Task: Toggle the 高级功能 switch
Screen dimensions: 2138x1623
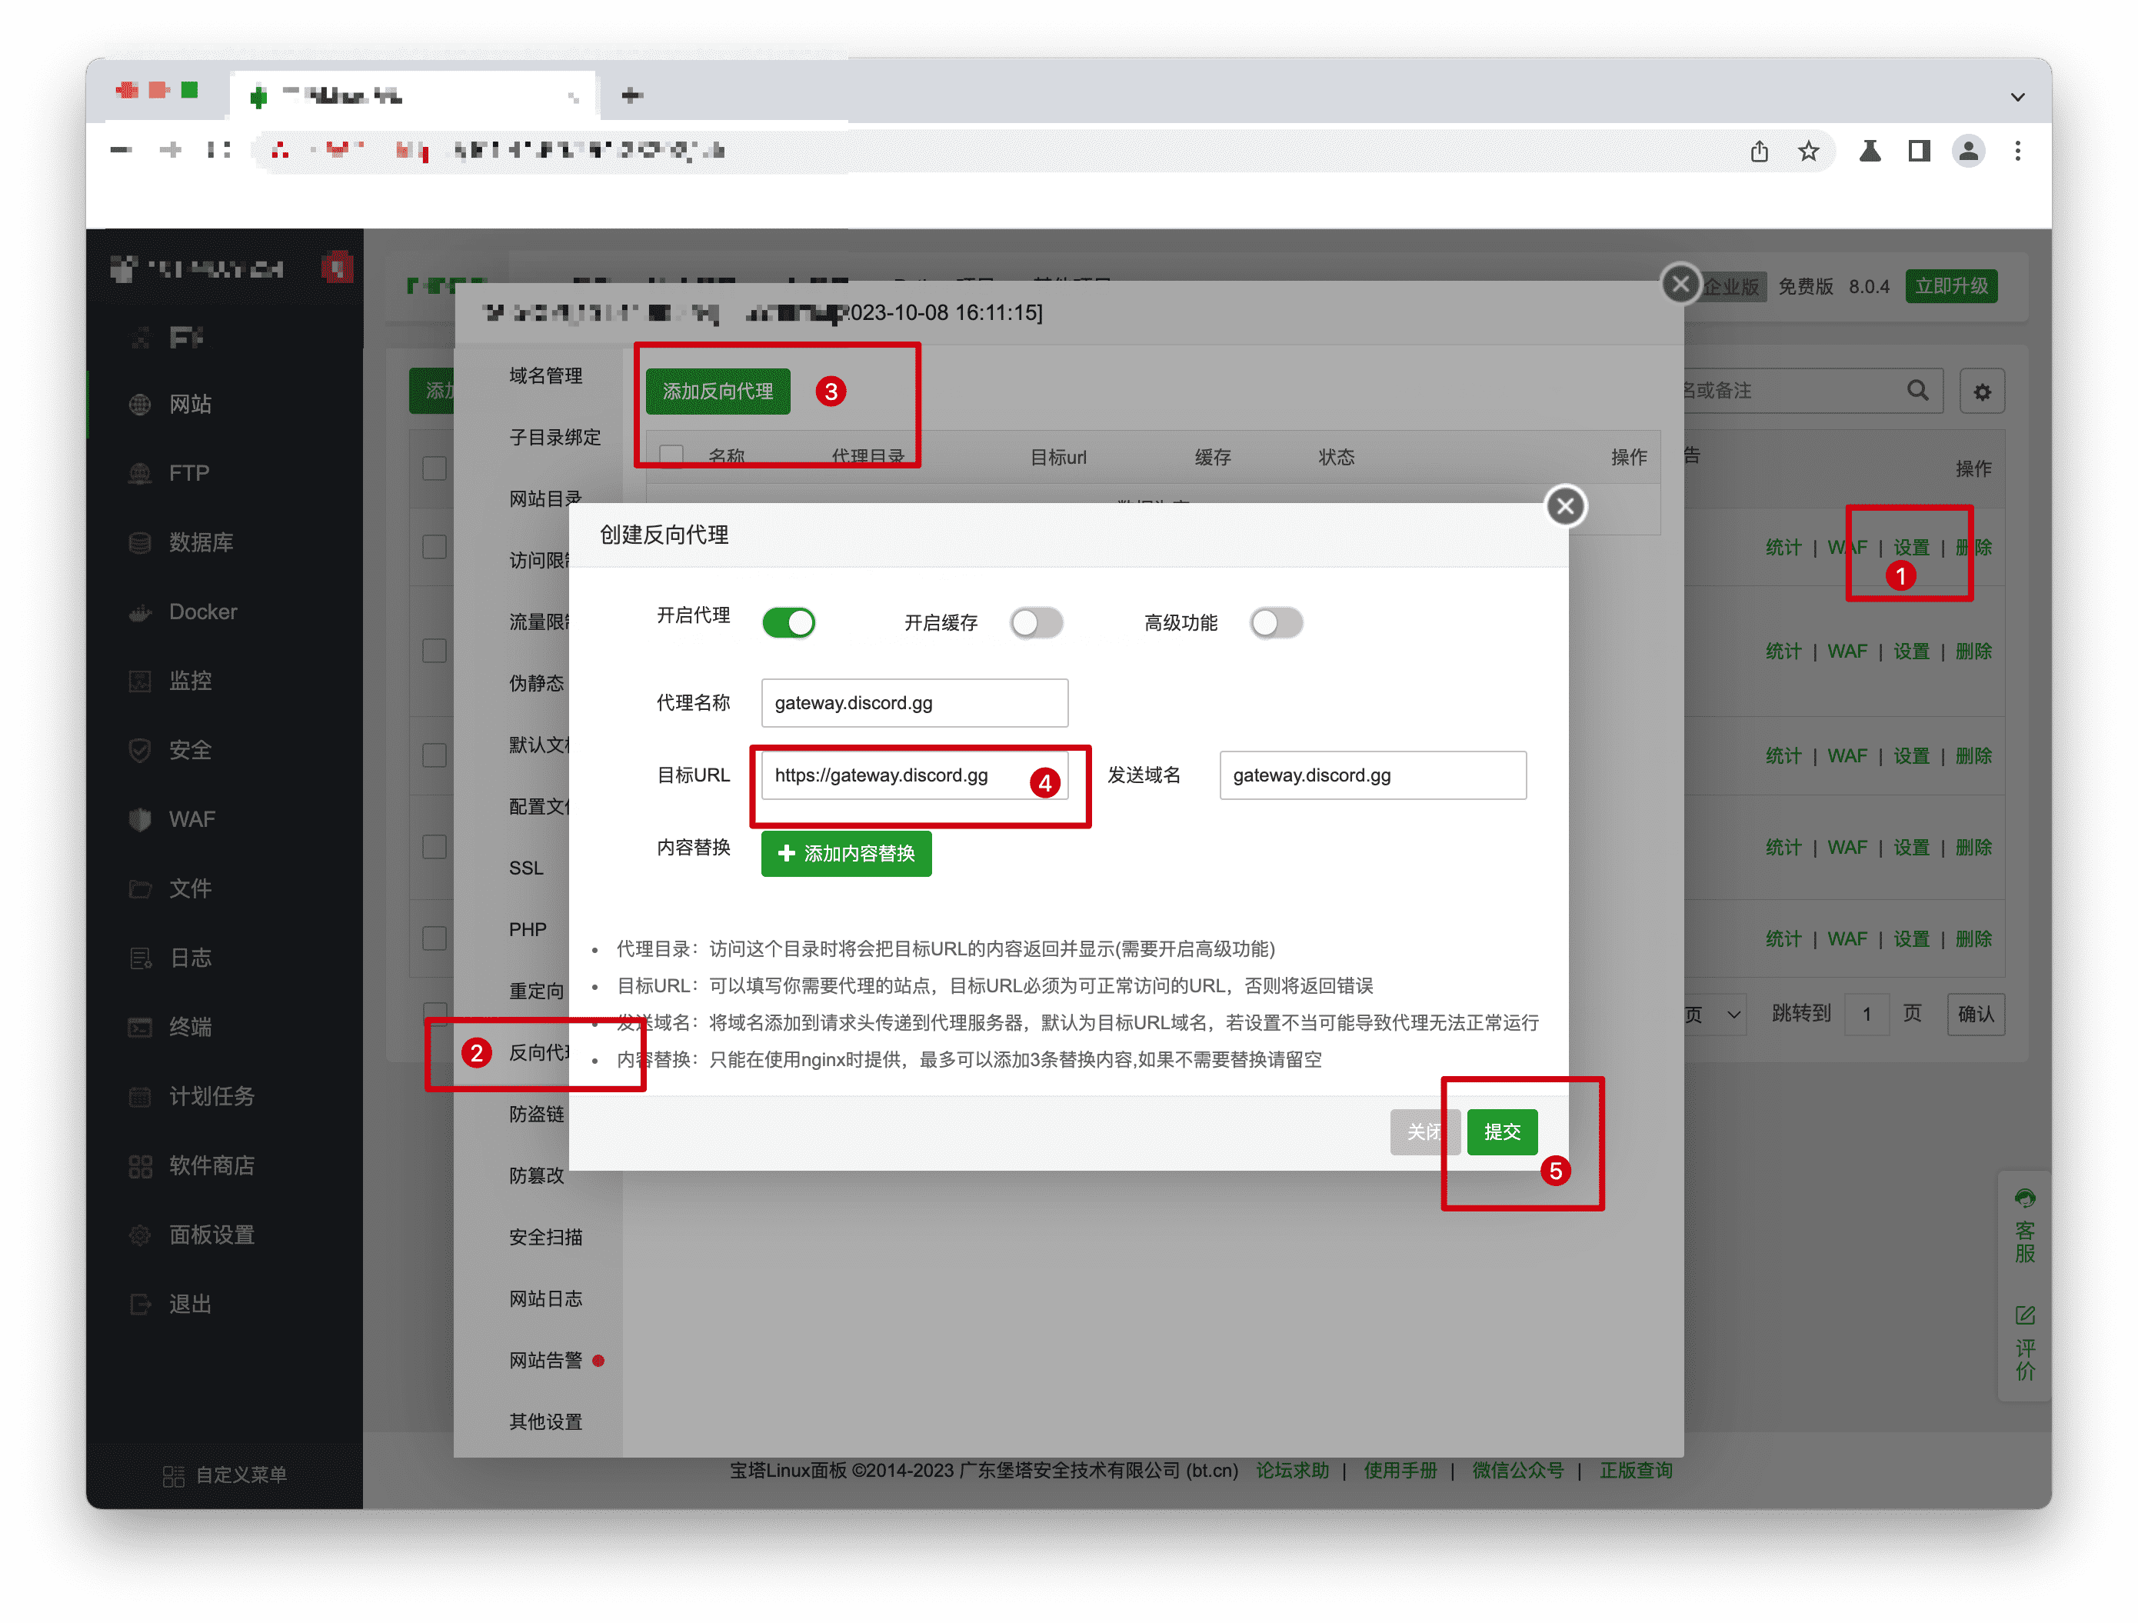Action: click(x=1276, y=624)
